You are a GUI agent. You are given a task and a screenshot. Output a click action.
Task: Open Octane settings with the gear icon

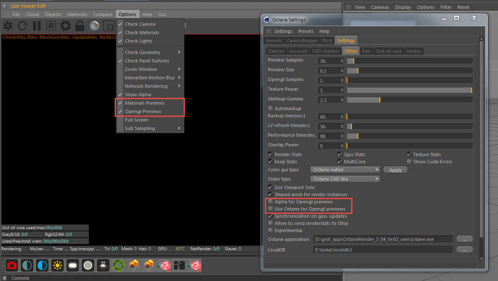pos(66,26)
